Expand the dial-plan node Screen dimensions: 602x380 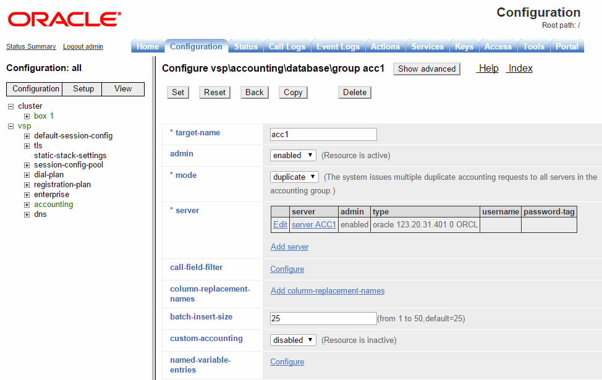(x=27, y=175)
